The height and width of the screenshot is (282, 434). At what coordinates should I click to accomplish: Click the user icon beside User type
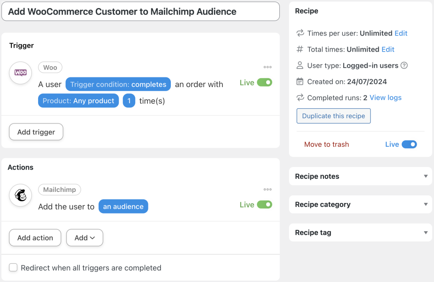pos(299,66)
